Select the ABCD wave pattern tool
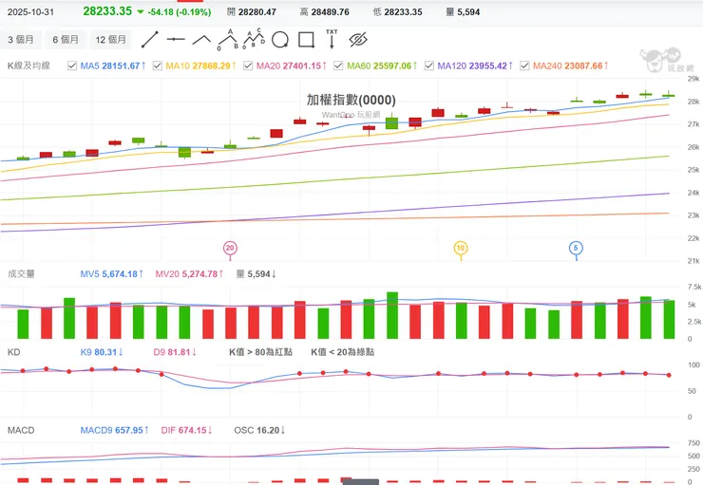This screenshot has width=703, height=485. point(254,39)
